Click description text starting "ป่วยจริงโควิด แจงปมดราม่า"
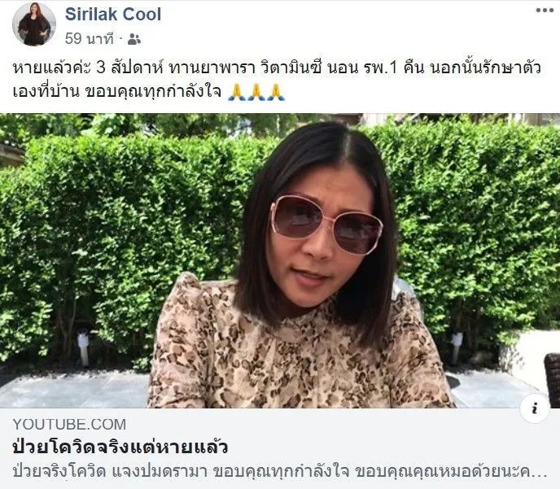The height and width of the screenshot is (489, 560). (x=280, y=471)
